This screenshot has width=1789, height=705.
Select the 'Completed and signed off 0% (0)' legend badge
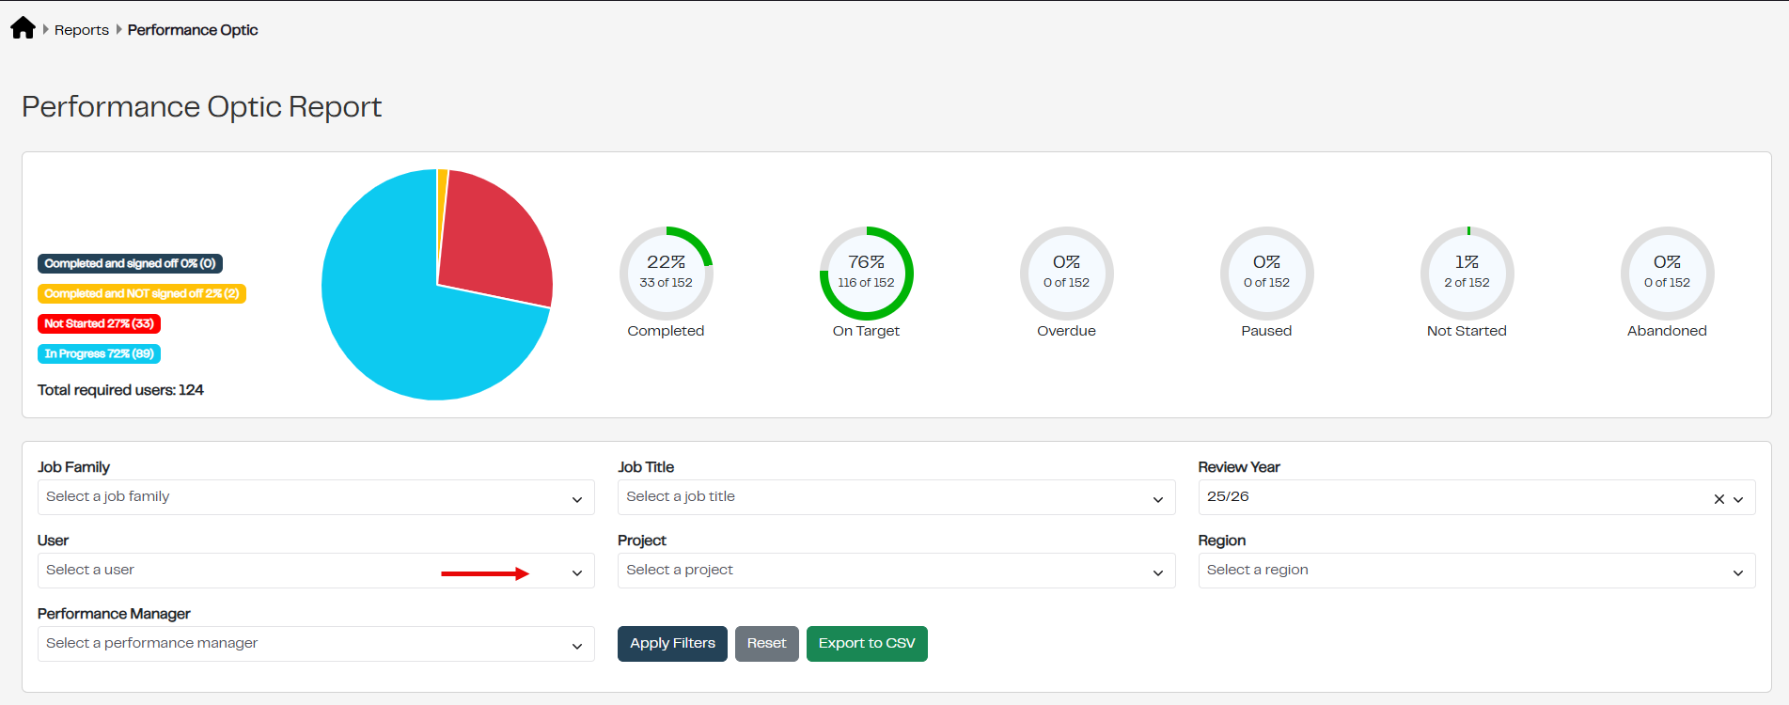pyautogui.click(x=130, y=264)
